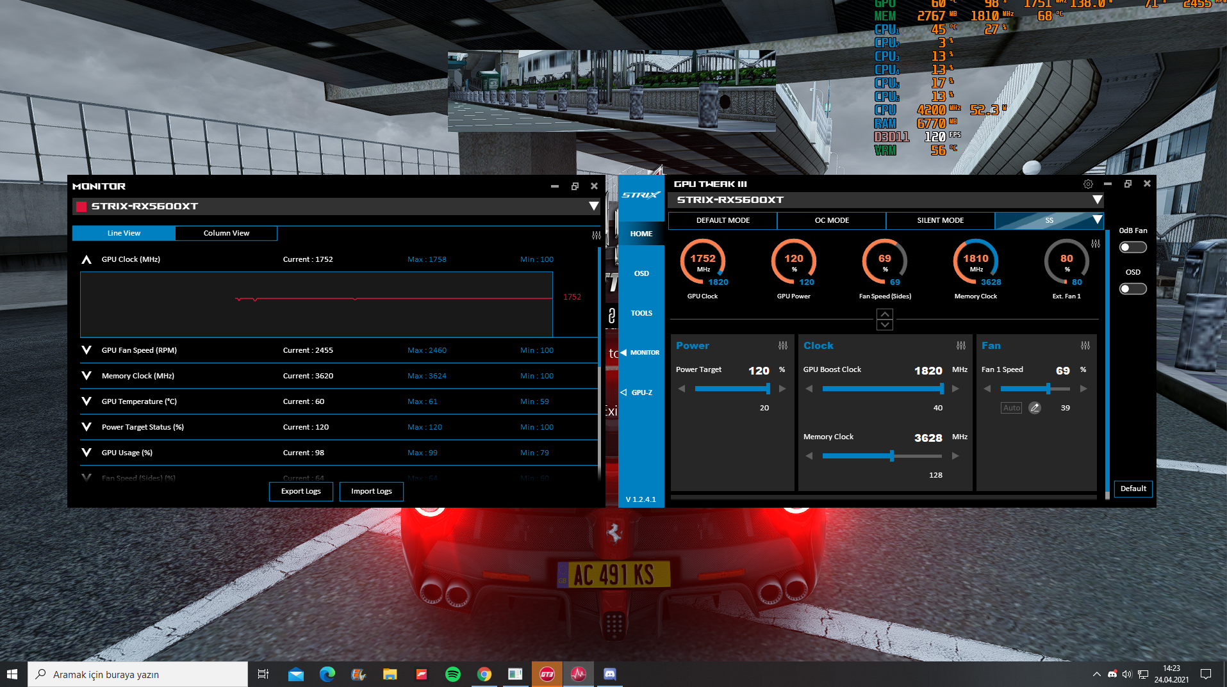
Task: Click the fan curve edit pencil icon
Action: click(x=1035, y=408)
